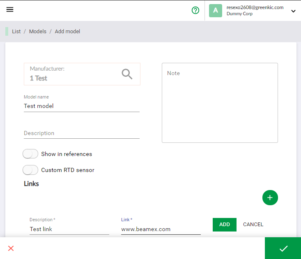This screenshot has width=301, height=259.
Task: Go to List breadcrumb
Action: (x=16, y=31)
